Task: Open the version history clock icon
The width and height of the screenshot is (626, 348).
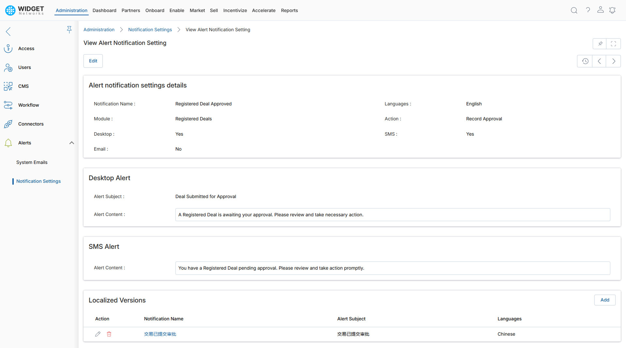Action: pyautogui.click(x=585, y=61)
